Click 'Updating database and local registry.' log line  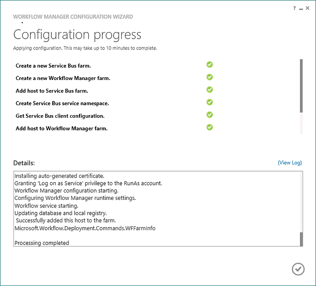click(61, 213)
